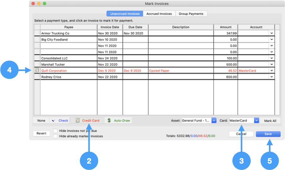Select the Marshall Tucker invoice row

coord(68,64)
